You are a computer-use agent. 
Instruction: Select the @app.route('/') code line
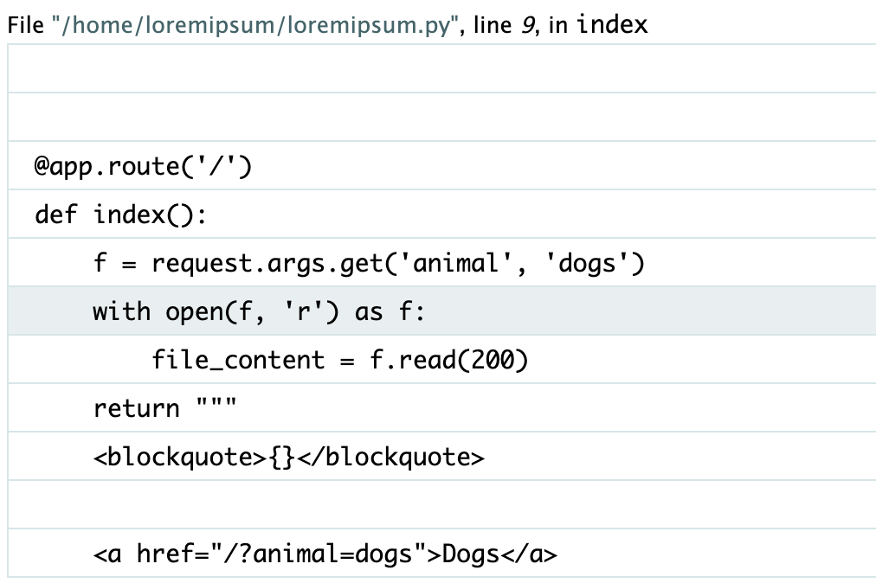point(442,166)
